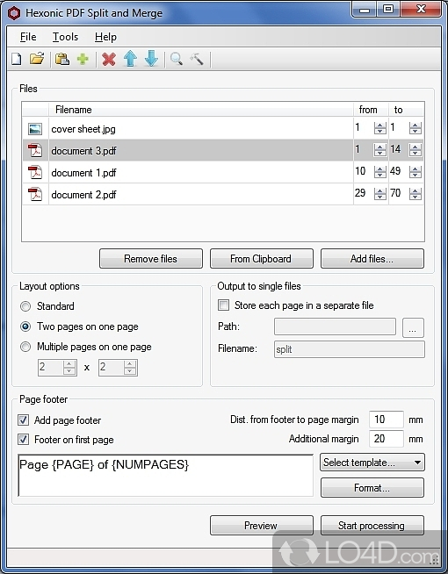
Task: Click the Dist. from footer to page margin field
Action: [x=387, y=420]
